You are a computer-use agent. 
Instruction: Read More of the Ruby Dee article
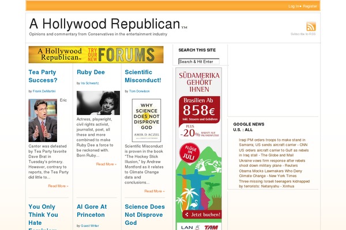(x=106, y=164)
